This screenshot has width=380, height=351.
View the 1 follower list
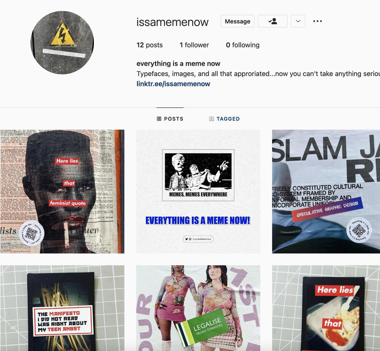pyautogui.click(x=194, y=45)
